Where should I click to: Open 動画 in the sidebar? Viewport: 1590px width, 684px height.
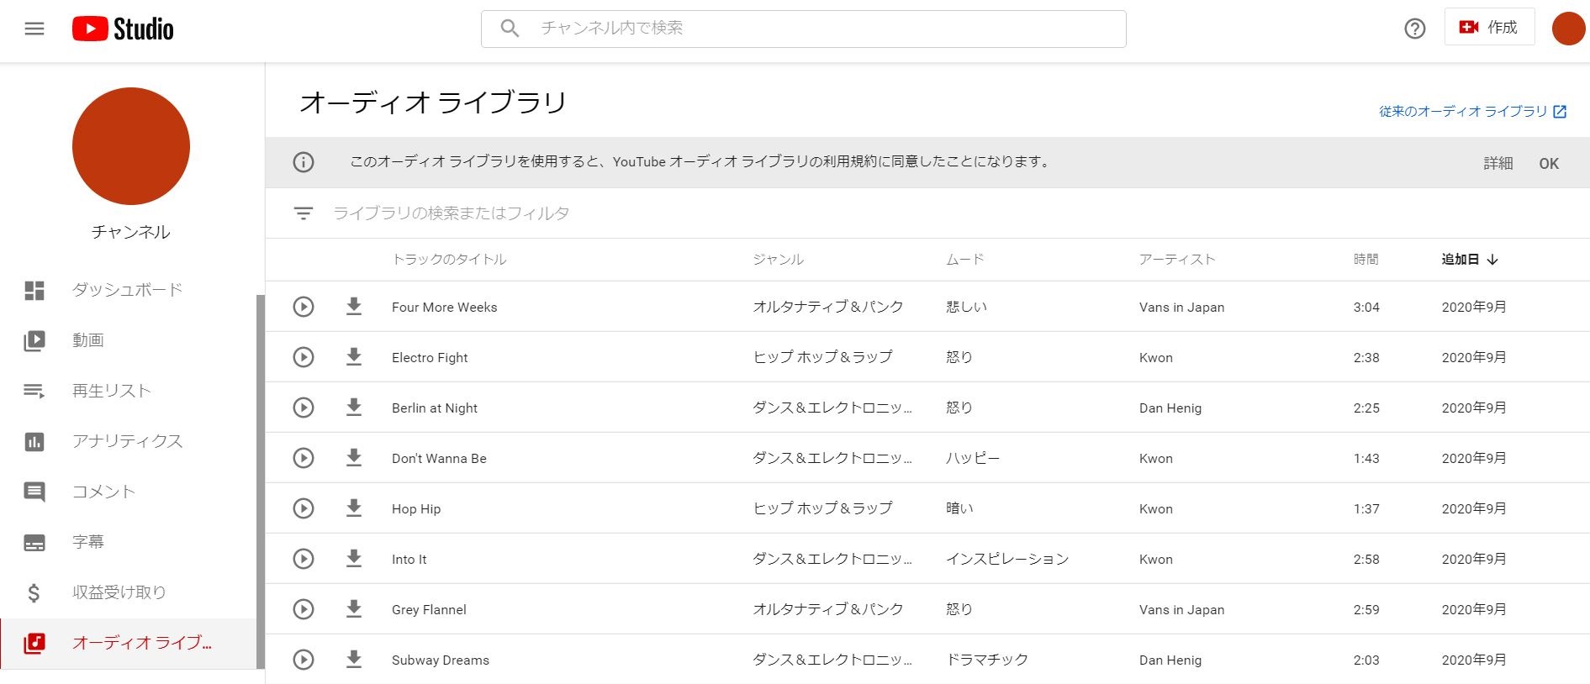[x=128, y=340]
